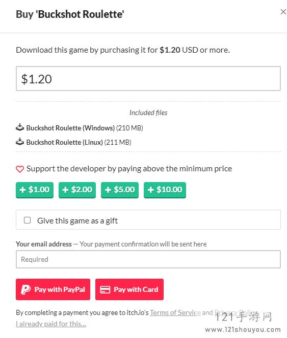Click the PayPal logo icon on the pay button
The image size is (287, 338).
(x=26, y=289)
